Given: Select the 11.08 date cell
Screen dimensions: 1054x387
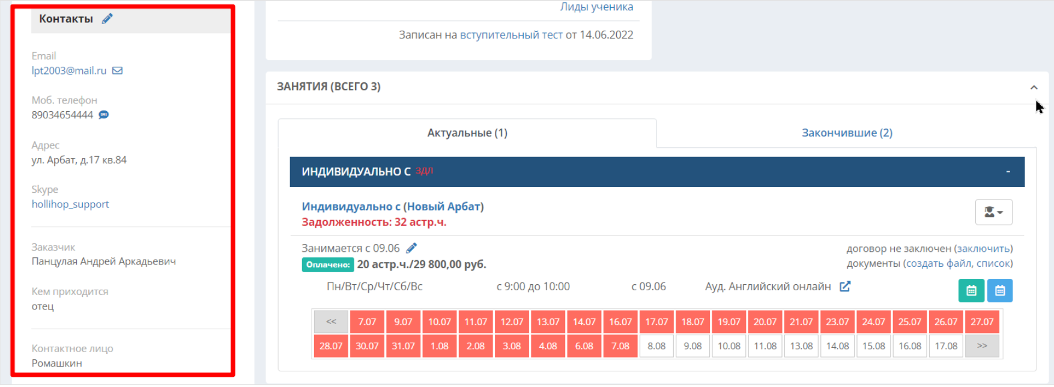Looking at the screenshot, I should click(x=765, y=346).
